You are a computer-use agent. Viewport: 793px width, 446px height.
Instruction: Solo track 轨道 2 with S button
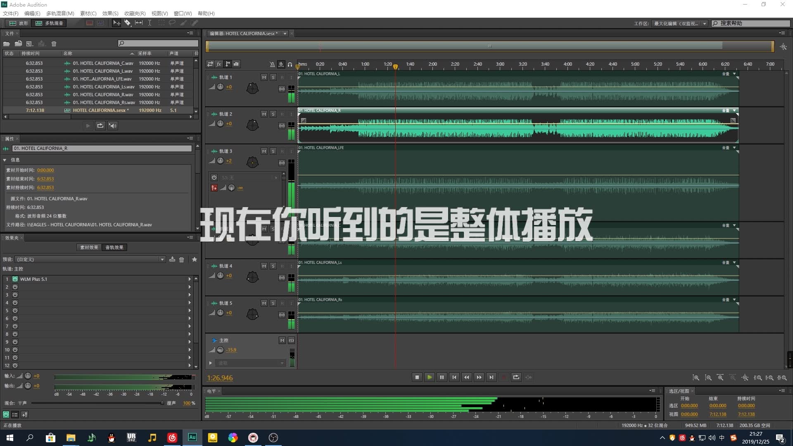click(273, 114)
